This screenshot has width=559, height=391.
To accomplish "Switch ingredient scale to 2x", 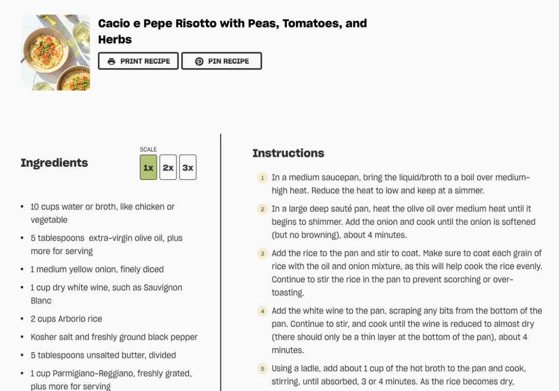I will 168,167.
